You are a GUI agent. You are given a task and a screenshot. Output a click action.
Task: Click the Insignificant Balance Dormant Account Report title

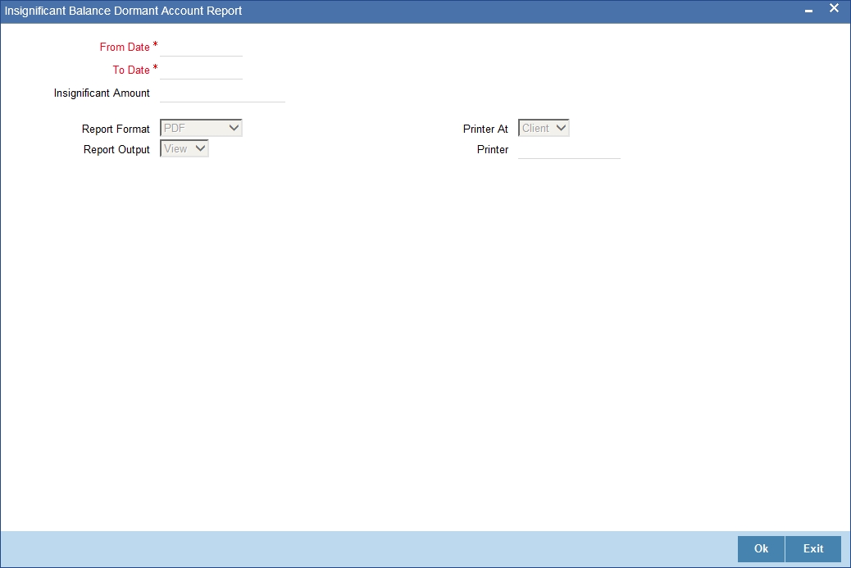click(123, 11)
